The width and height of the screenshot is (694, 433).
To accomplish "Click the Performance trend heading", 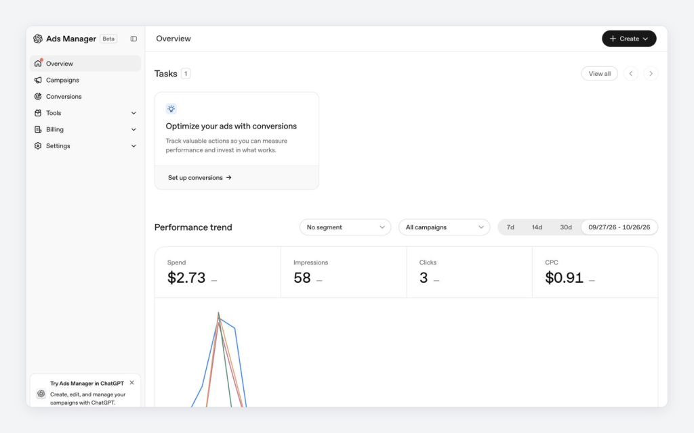I will point(193,227).
